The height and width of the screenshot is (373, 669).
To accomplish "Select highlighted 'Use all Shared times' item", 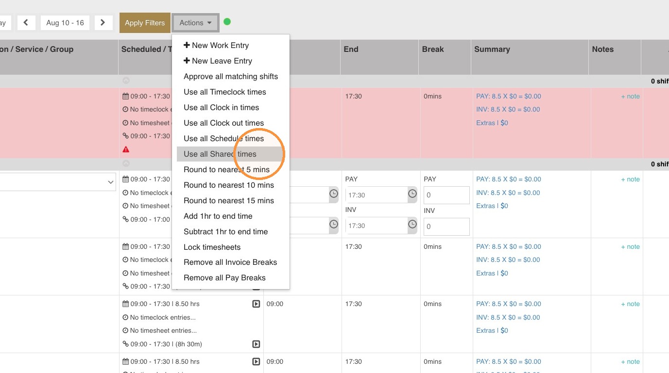I will click(231, 154).
